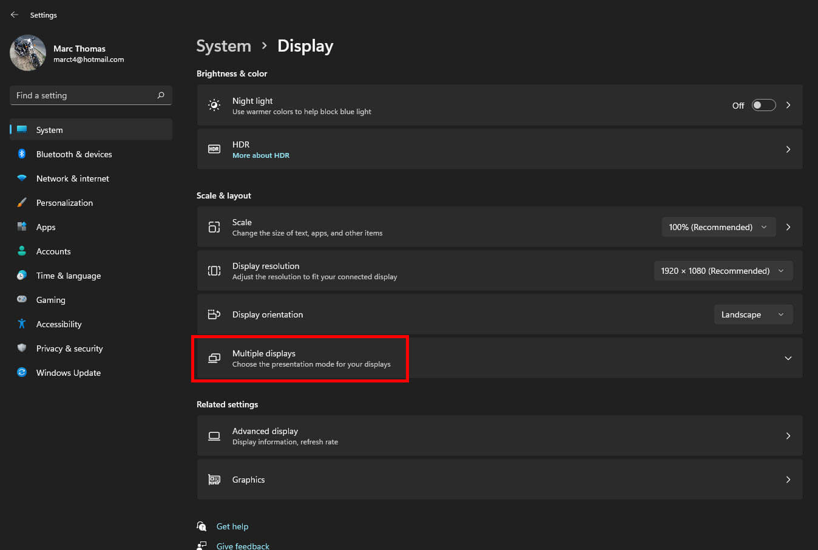The image size is (818, 550).
Task: Open Accounts settings page
Action: pyautogui.click(x=91, y=251)
